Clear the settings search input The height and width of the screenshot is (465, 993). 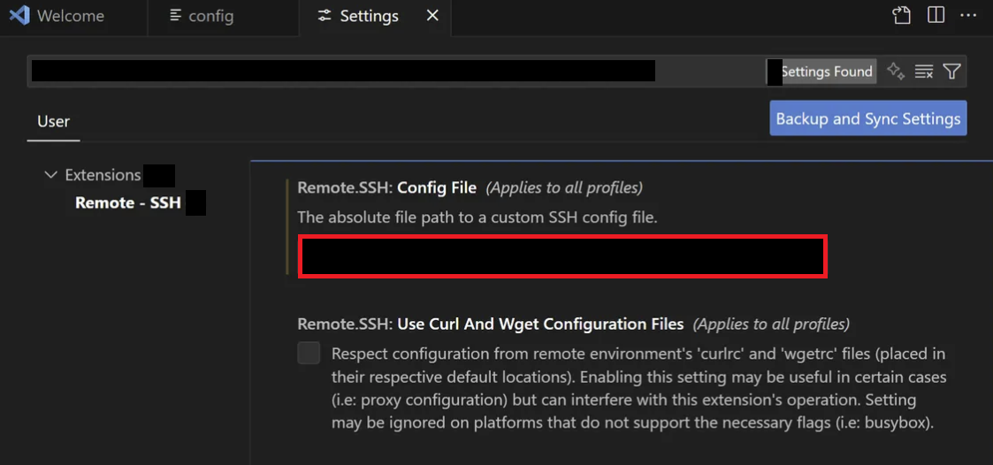(924, 72)
